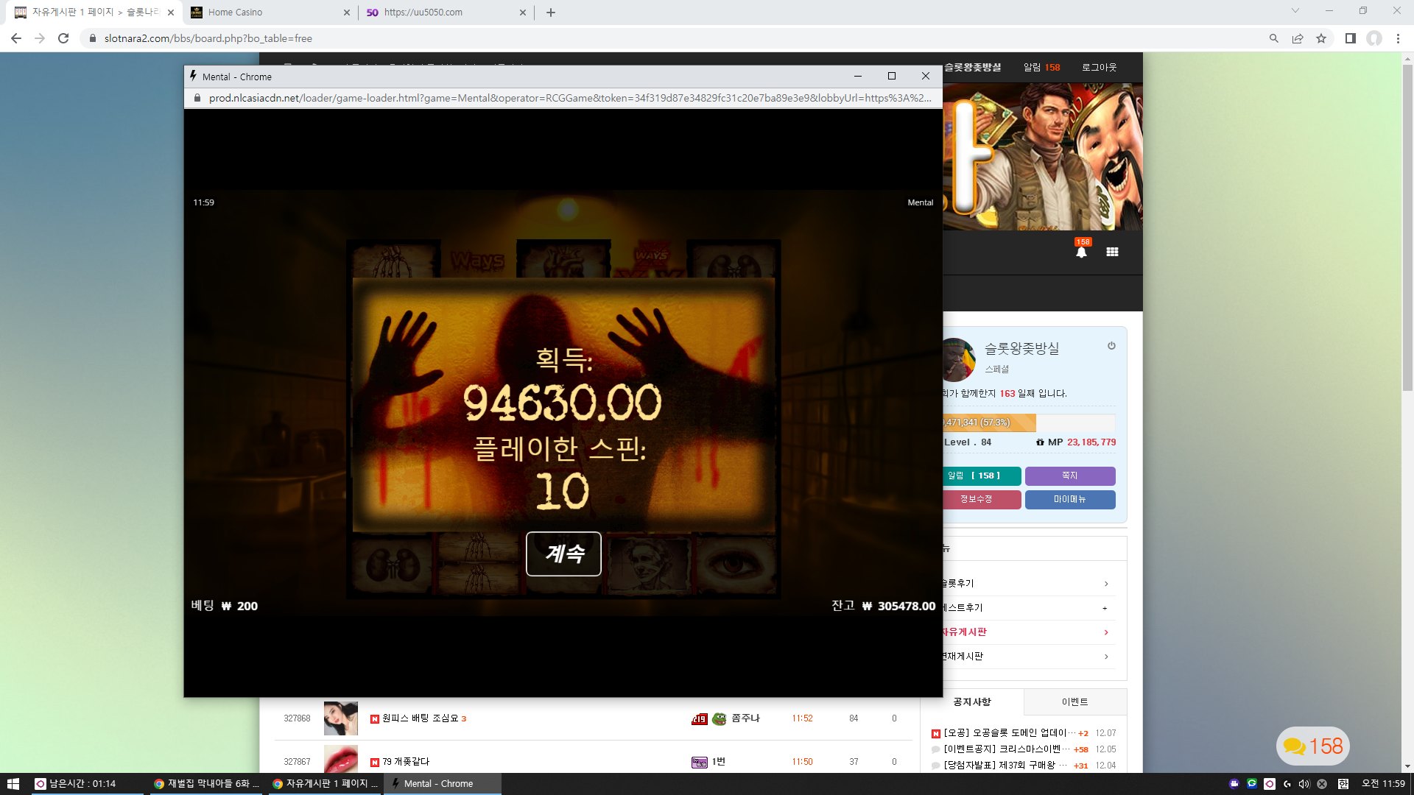Image resolution: width=1414 pixels, height=795 pixels.
Task: Click author 쫌주나 in the post list
Action: [745, 718]
